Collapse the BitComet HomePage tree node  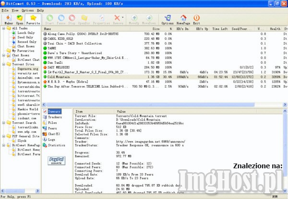3,145
